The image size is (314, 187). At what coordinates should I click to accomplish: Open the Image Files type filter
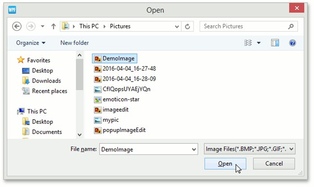click(x=249, y=149)
